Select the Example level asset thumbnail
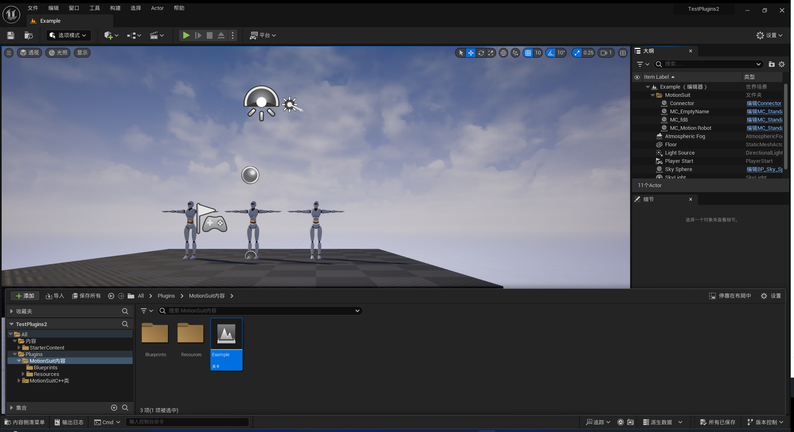The image size is (794, 432). (x=226, y=334)
